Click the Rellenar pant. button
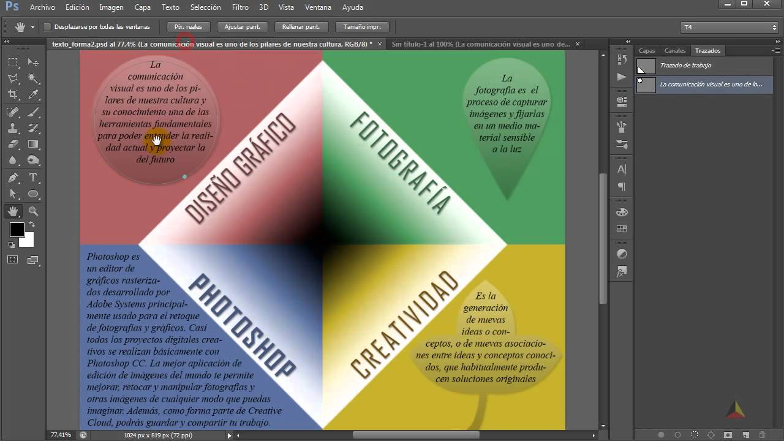The height and width of the screenshot is (441, 784). tap(301, 27)
